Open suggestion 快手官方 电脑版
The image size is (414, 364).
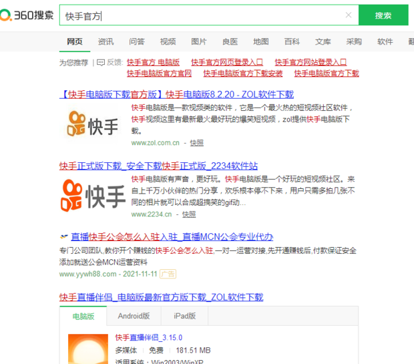point(153,62)
